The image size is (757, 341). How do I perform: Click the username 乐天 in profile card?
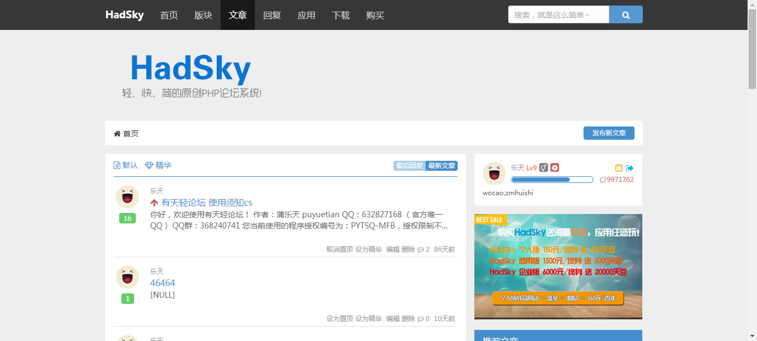point(518,167)
